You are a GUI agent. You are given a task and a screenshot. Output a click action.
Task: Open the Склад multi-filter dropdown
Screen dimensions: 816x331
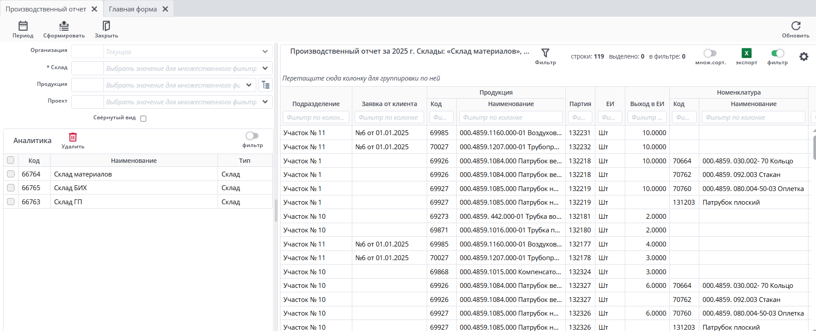pos(265,68)
